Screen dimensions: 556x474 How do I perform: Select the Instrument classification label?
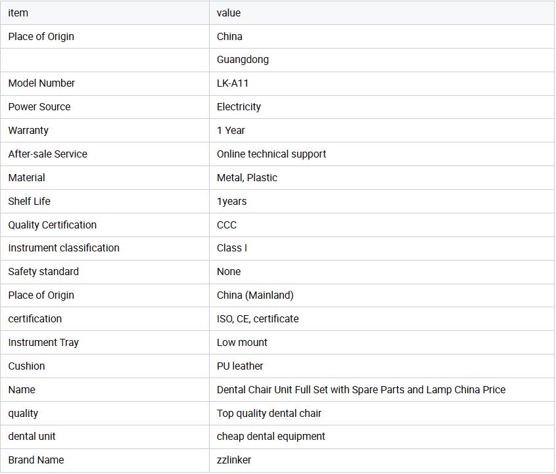(64, 248)
